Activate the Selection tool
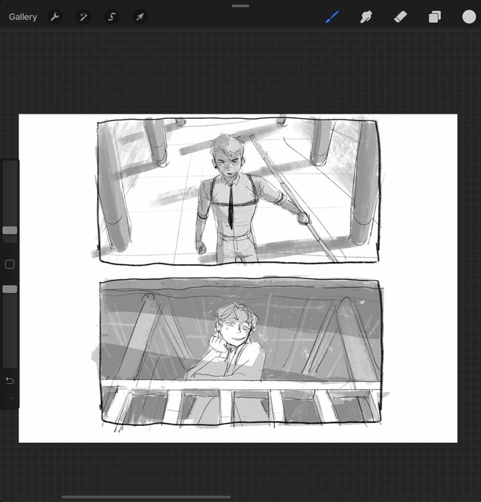481x502 pixels. pos(112,17)
